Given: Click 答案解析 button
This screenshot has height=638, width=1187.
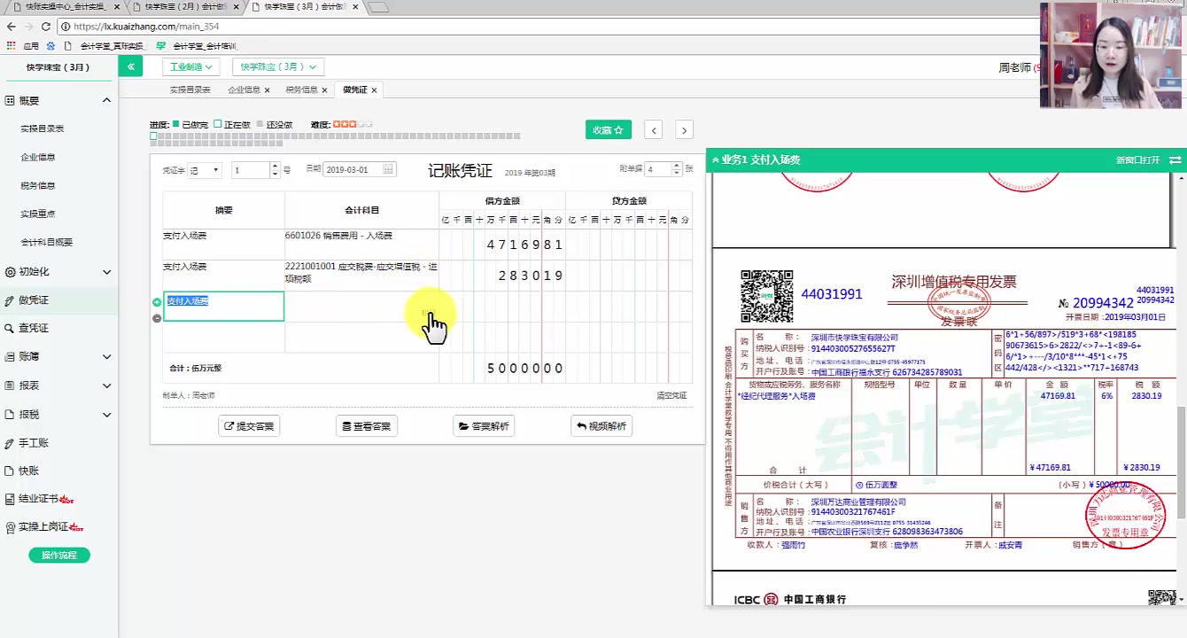Looking at the screenshot, I should [484, 426].
